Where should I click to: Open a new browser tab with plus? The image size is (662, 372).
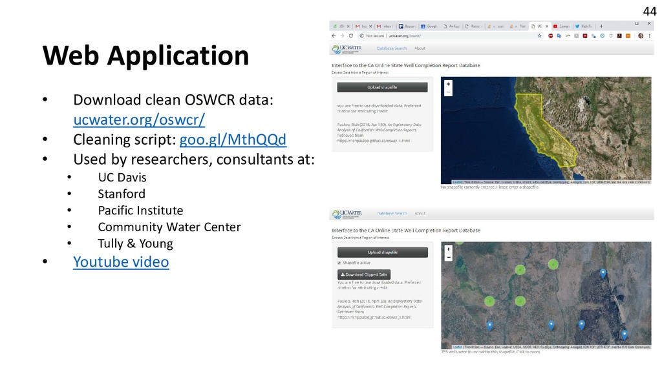(x=601, y=26)
